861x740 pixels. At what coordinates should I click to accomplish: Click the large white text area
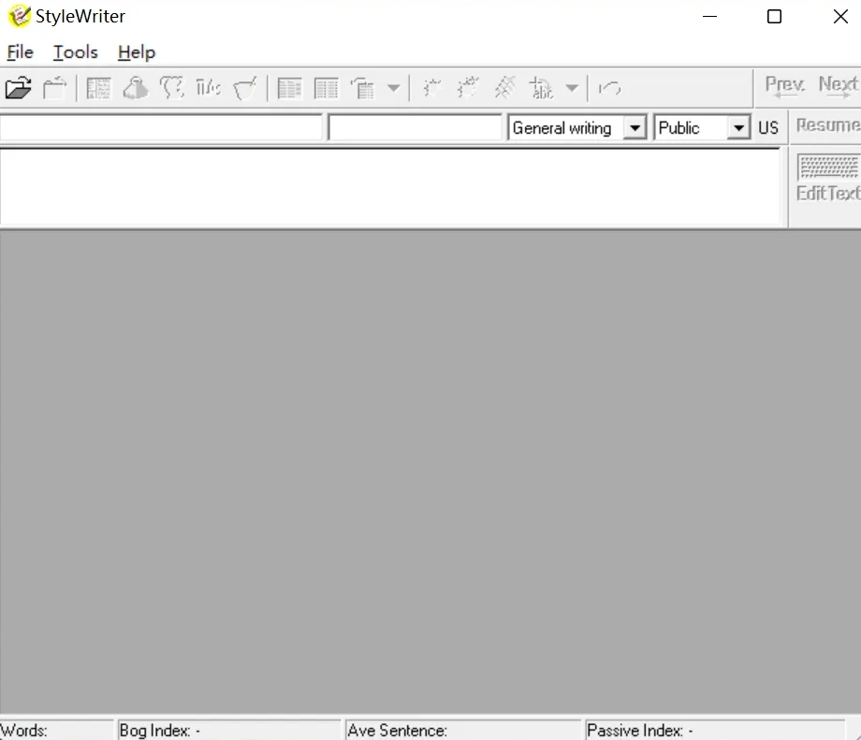tap(389, 187)
